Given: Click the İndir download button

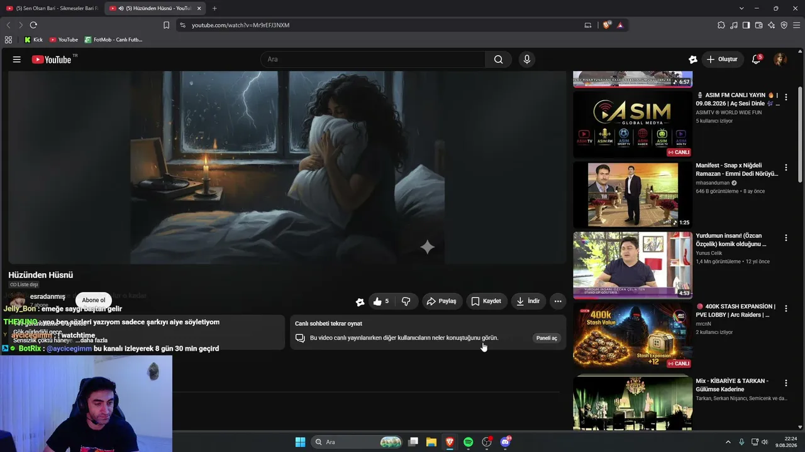Looking at the screenshot, I should [528, 301].
